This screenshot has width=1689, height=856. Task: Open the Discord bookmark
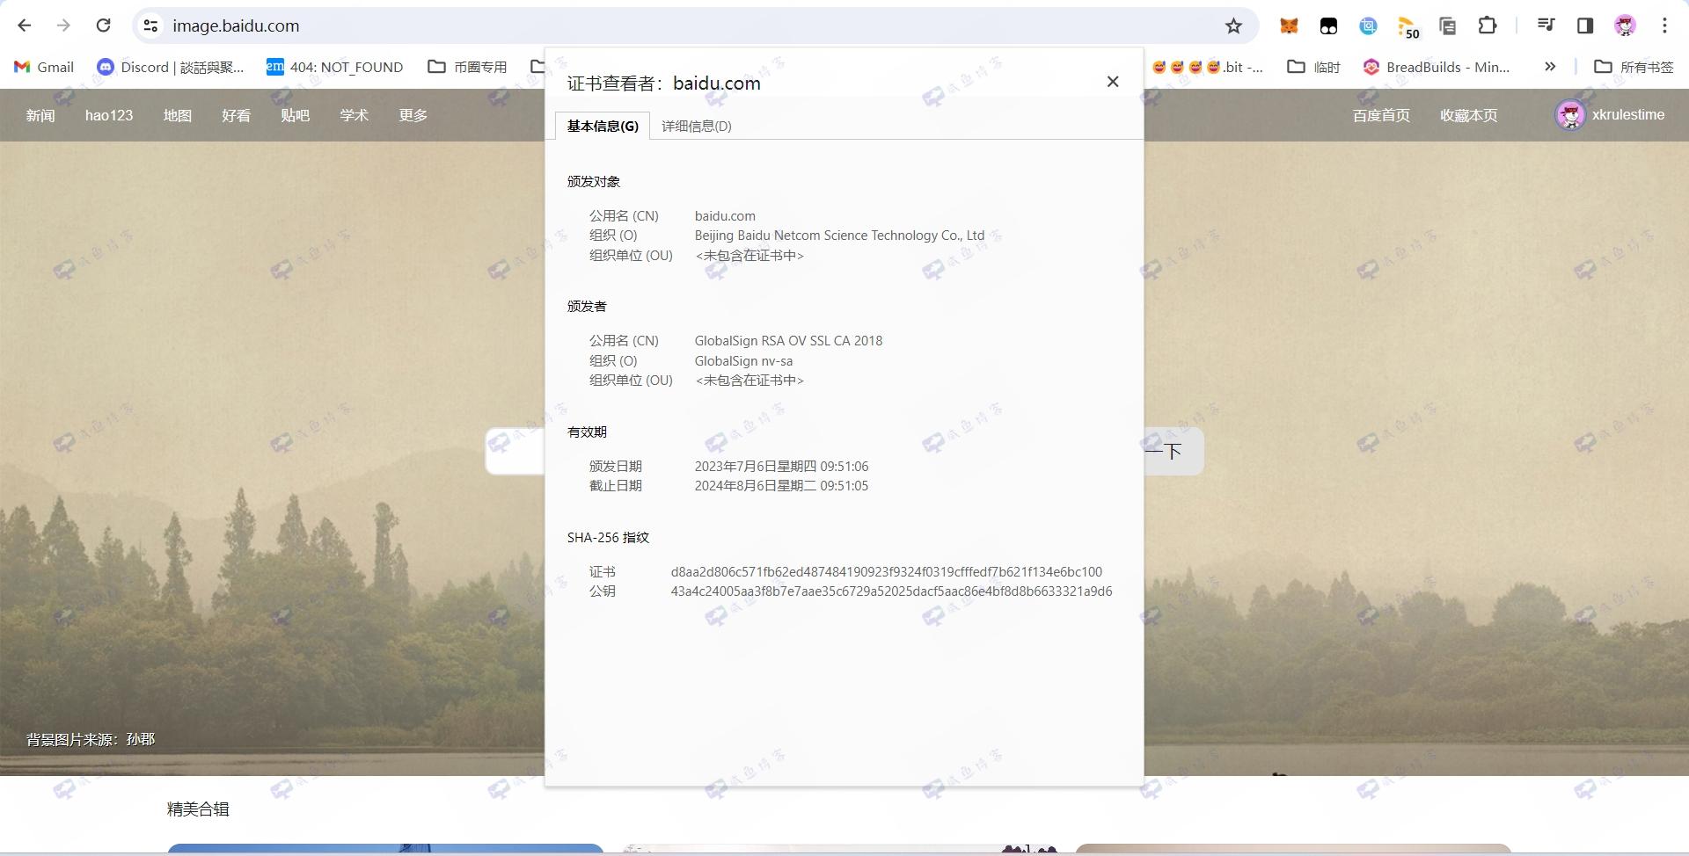170,67
